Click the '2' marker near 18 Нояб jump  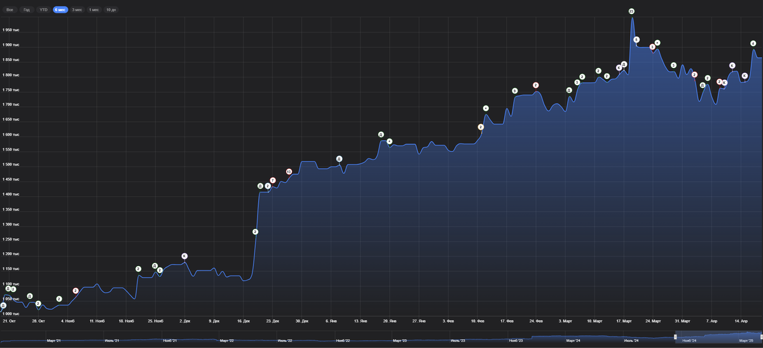pos(139,269)
